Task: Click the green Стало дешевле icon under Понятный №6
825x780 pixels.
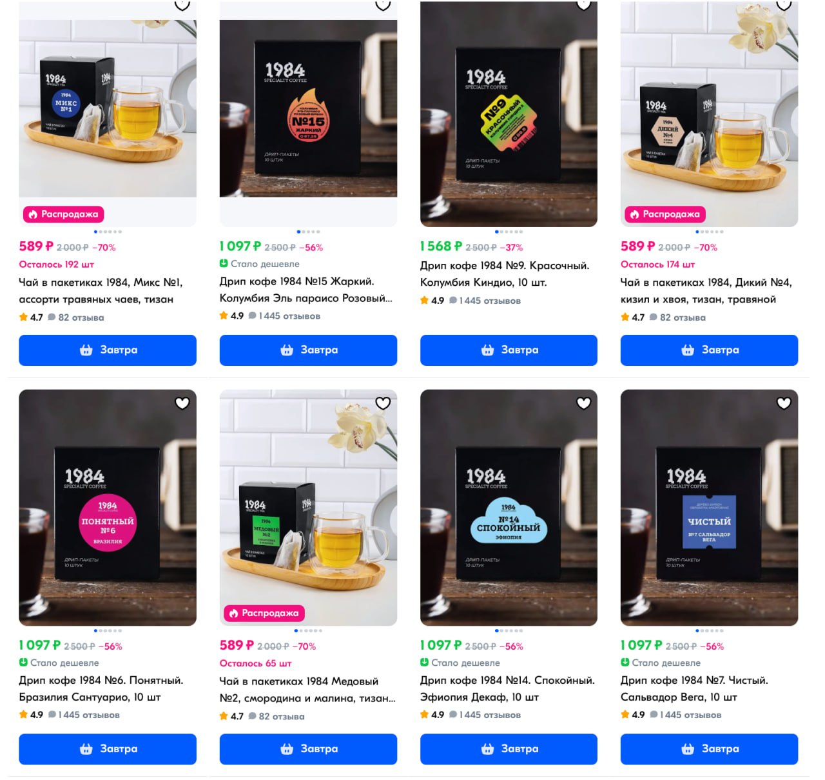Action: click(x=23, y=663)
